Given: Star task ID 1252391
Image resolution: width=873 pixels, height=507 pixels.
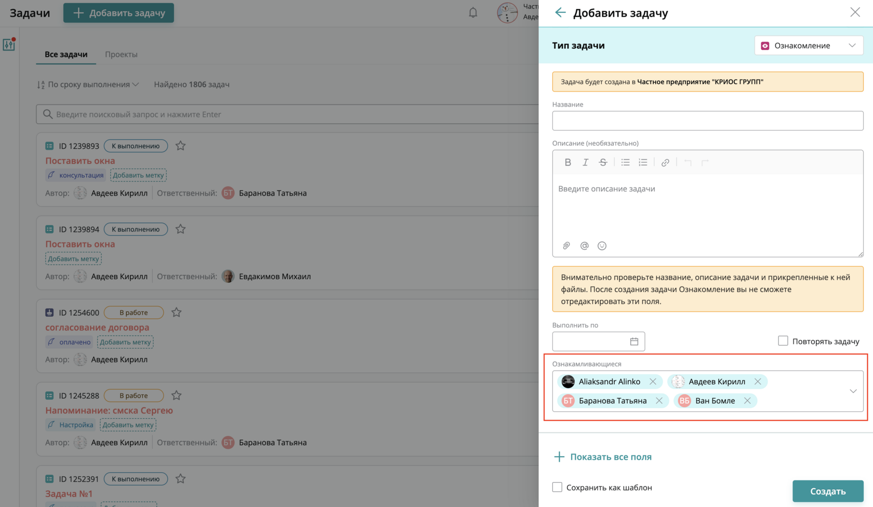Looking at the screenshot, I should [180, 479].
